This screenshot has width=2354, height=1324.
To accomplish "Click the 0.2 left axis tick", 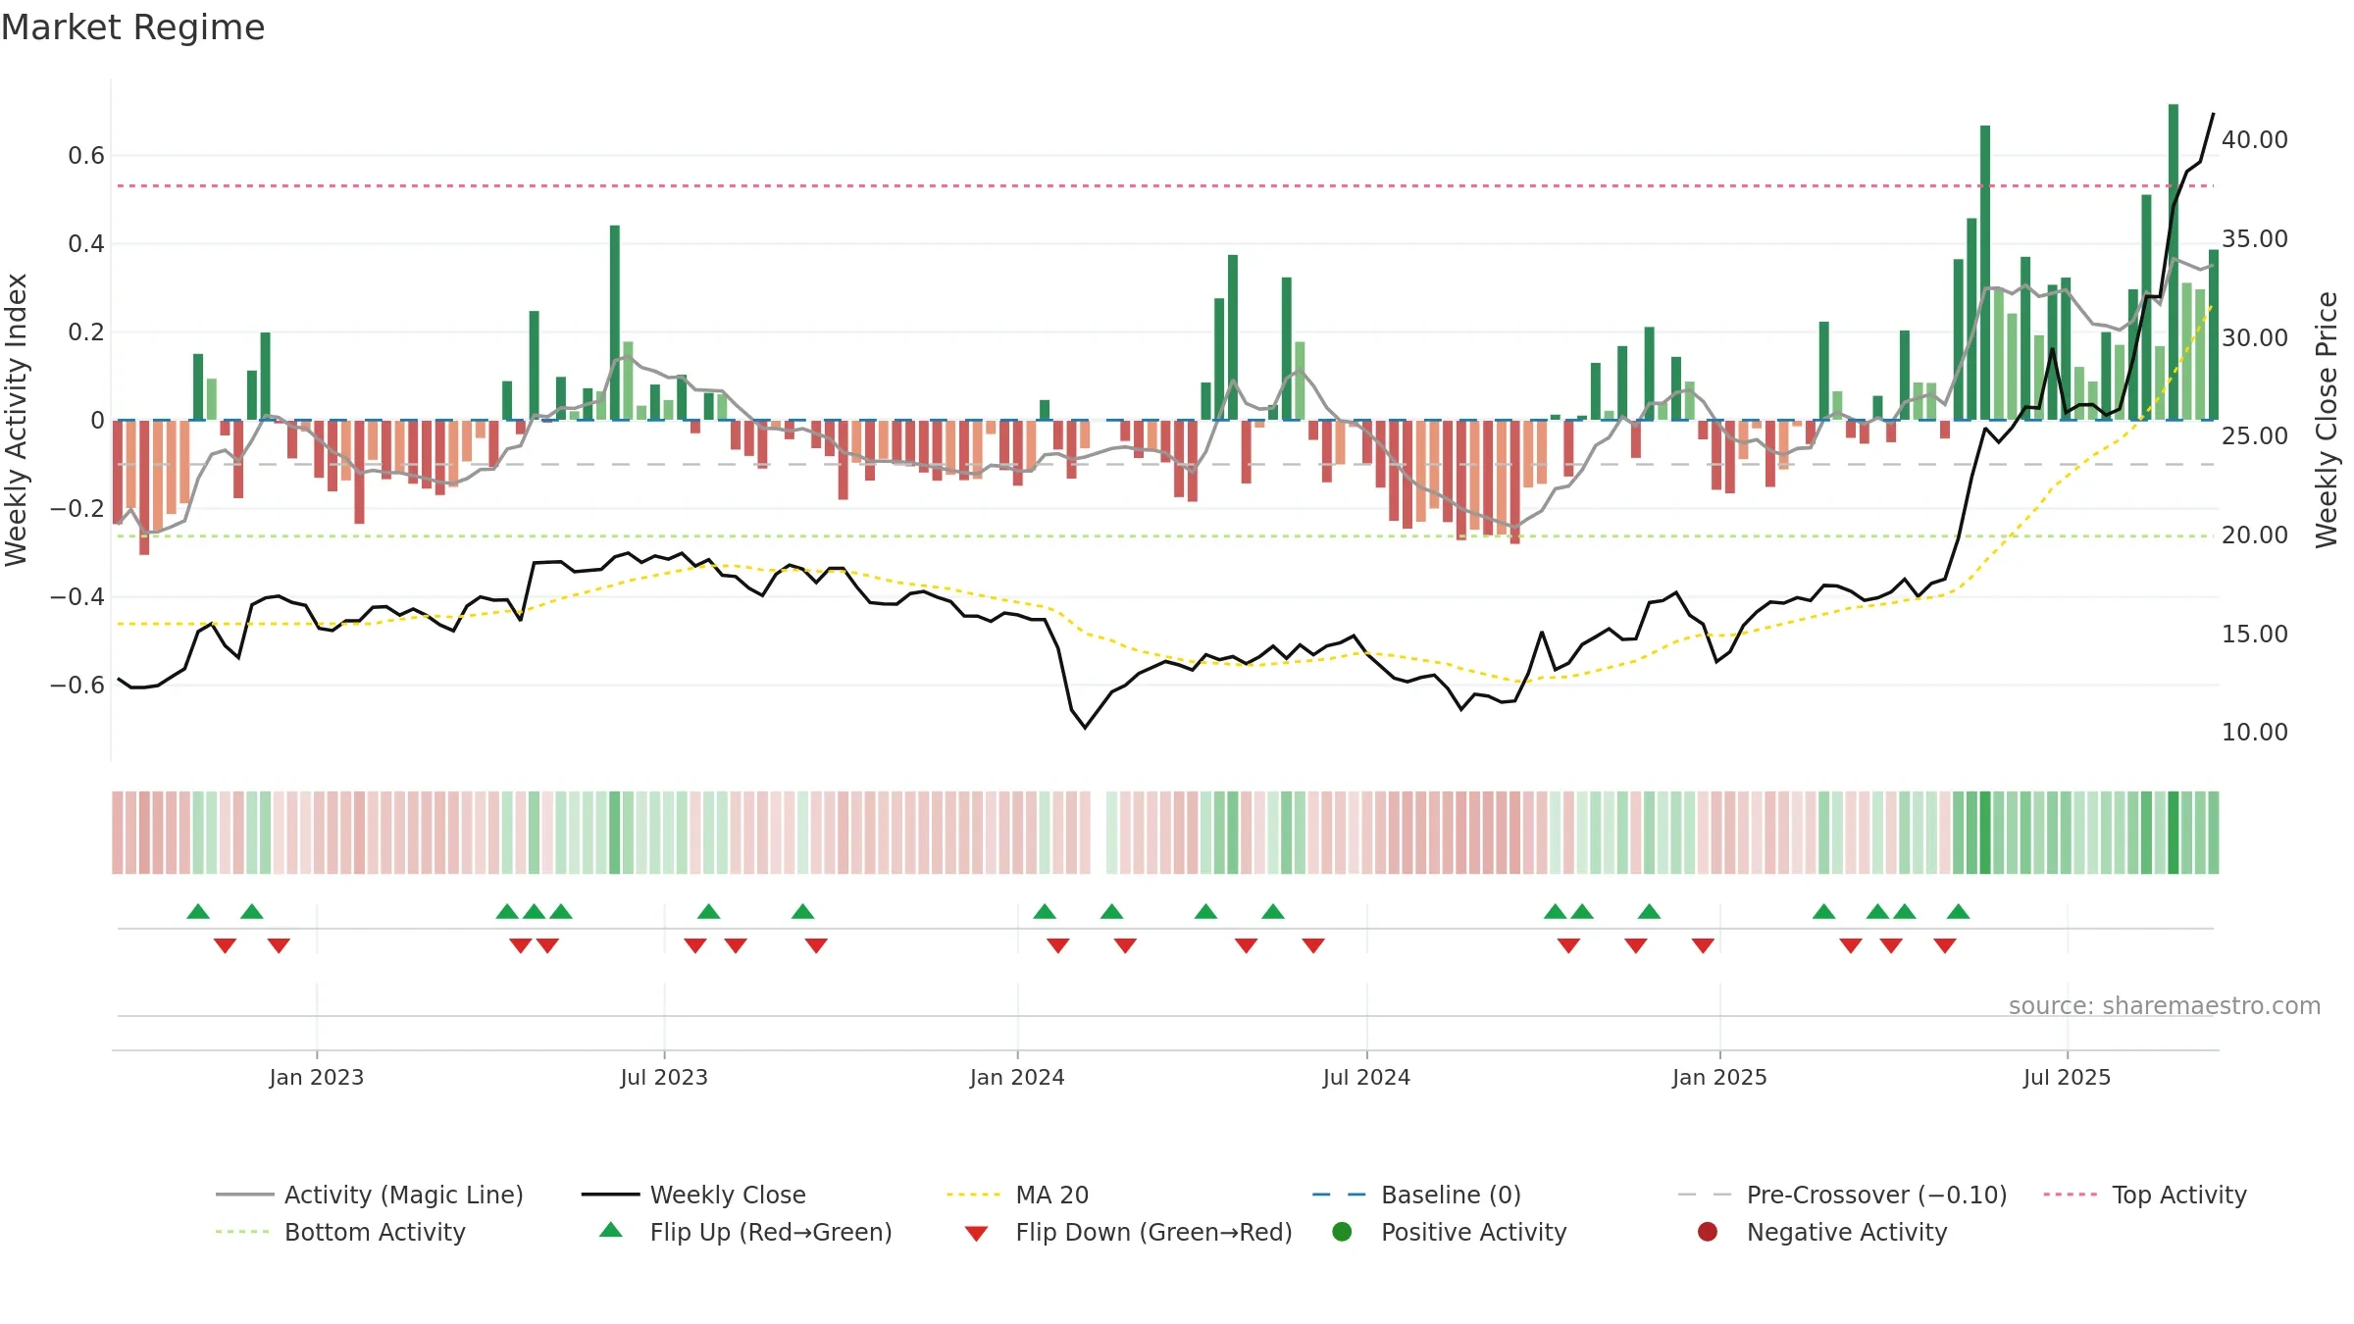I will click(x=86, y=331).
